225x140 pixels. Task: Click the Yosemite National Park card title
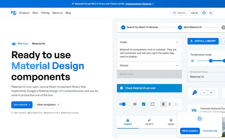click(x=213, y=109)
